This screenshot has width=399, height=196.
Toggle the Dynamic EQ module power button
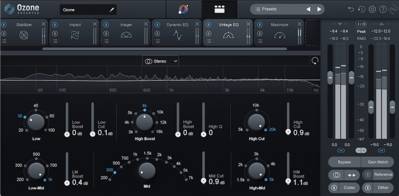157,25
